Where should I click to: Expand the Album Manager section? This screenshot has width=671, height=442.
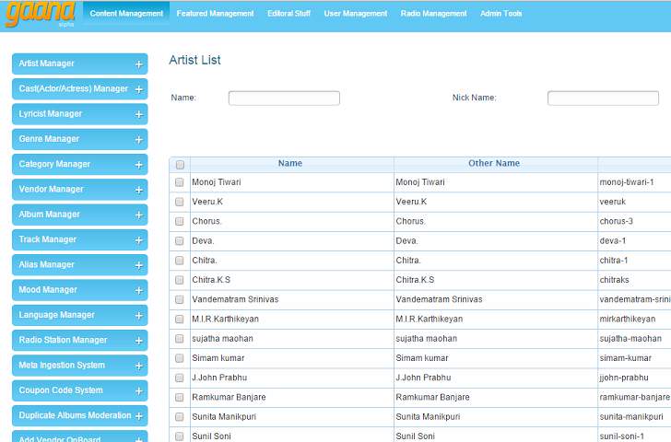click(x=78, y=215)
